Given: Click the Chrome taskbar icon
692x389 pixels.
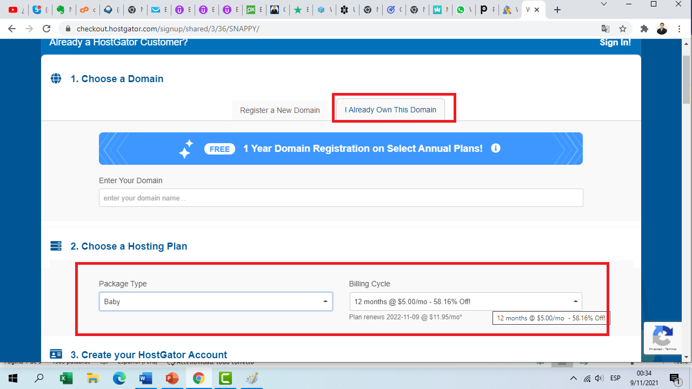Looking at the screenshot, I should [x=198, y=378].
